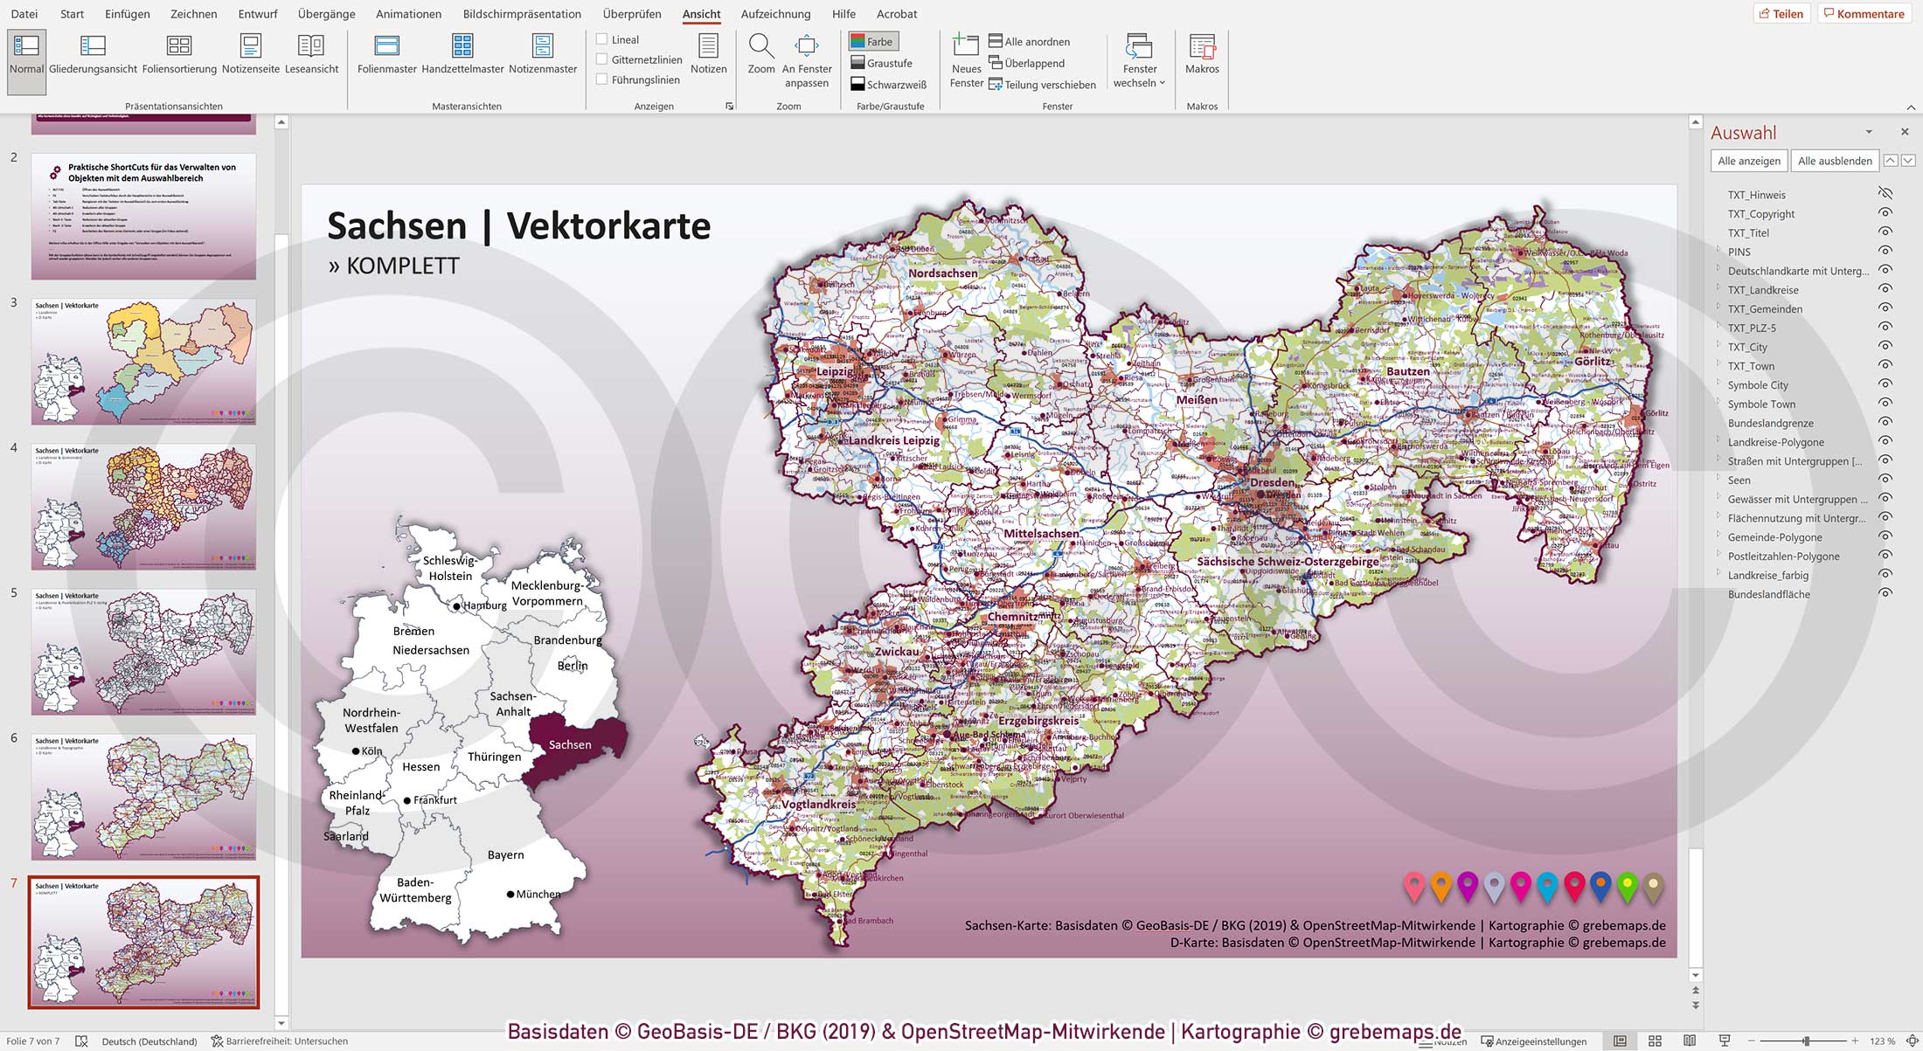Enable the Lineal checkbox
The height and width of the screenshot is (1051, 1923).
point(601,38)
